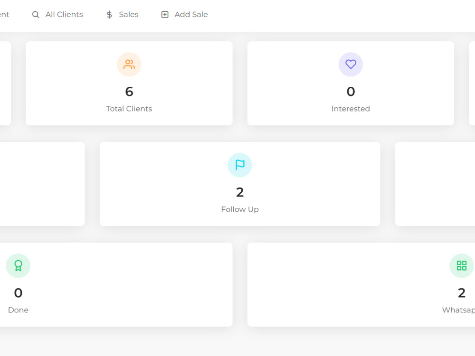
Task: Select the Total Clients label
Action: (129, 109)
